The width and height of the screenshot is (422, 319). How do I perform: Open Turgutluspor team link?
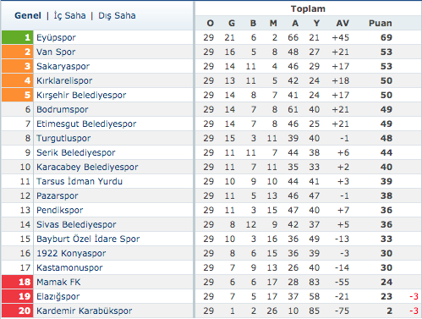[63, 138]
